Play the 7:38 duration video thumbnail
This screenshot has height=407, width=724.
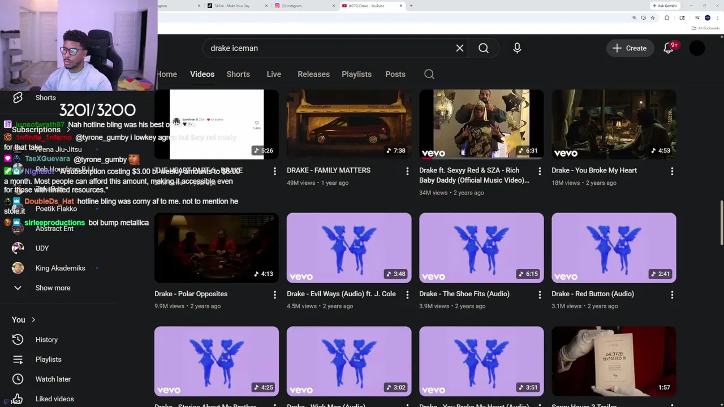point(349,124)
